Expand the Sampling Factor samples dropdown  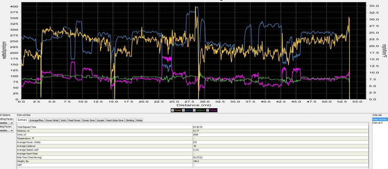coord(7,131)
